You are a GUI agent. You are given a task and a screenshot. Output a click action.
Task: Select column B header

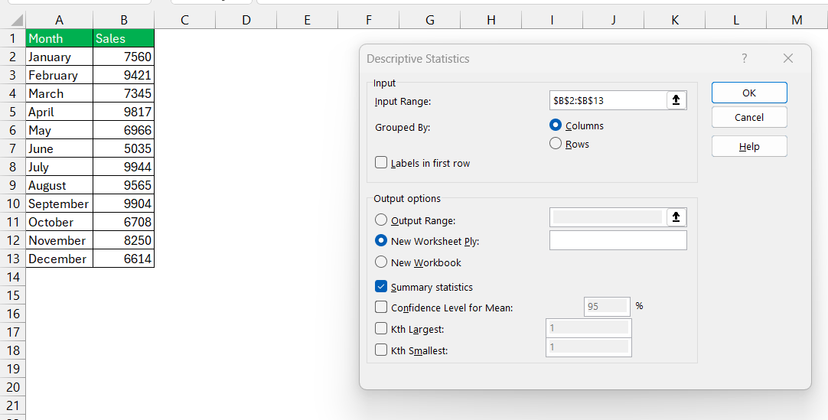tap(123, 20)
